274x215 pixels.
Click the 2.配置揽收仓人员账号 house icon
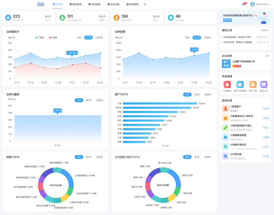225,118
